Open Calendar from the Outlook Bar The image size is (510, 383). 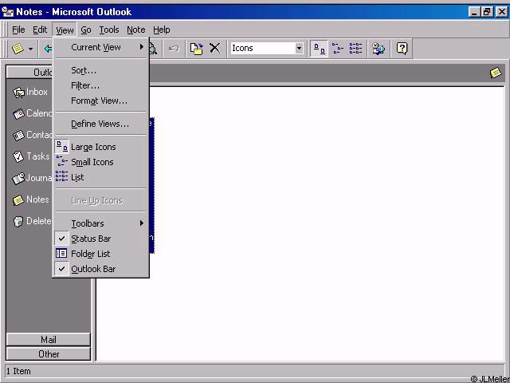click(x=32, y=113)
